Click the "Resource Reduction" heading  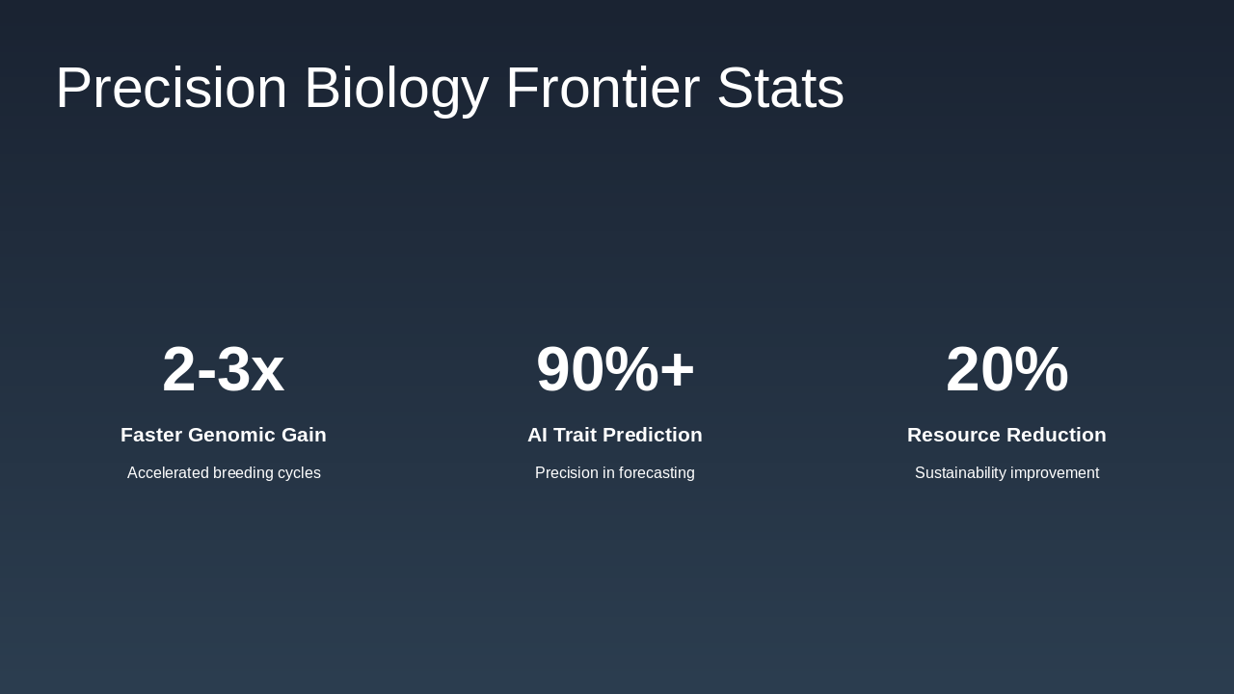pyautogui.click(x=1006, y=435)
